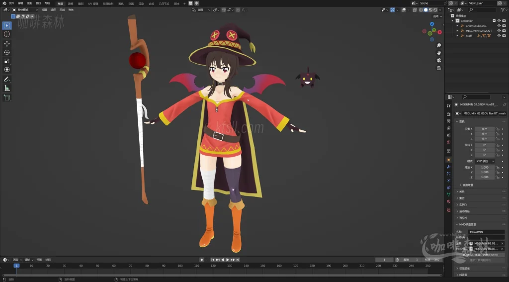Toggle X-ray viewport mode
This screenshot has width=509, height=282.
(415, 10)
